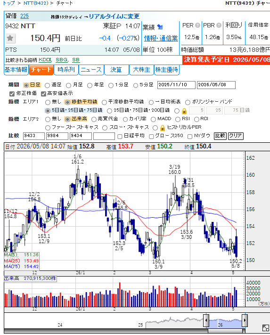Select 無し for エリア1 indicator
270x335 pixels.
point(48,102)
